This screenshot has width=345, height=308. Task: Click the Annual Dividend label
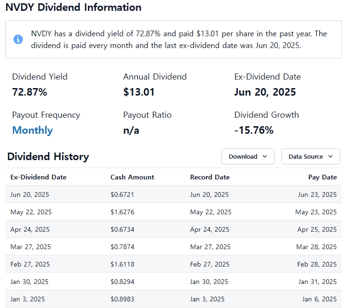pos(155,77)
